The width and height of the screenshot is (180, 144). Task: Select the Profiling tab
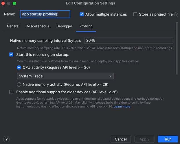(86, 26)
